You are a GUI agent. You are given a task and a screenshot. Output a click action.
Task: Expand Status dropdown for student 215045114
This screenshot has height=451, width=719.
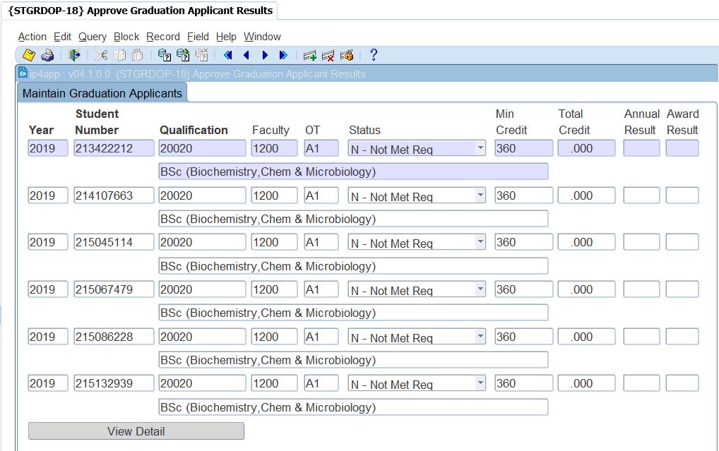pyautogui.click(x=480, y=242)
